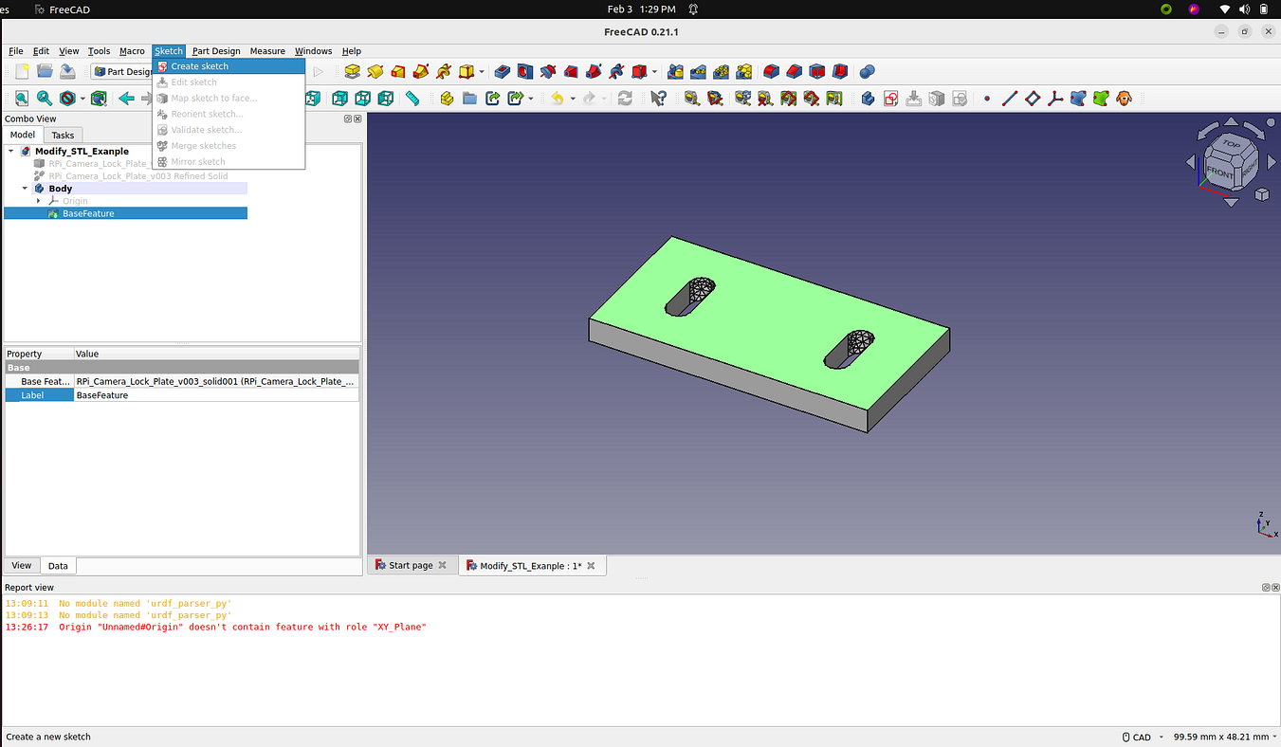Click the Save document icon
The image size is (1281, 747).
[67, 71]
